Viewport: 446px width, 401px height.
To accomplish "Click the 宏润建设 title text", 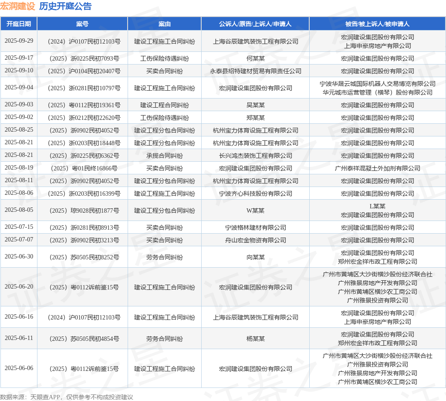I will click(x=17, y=6).
